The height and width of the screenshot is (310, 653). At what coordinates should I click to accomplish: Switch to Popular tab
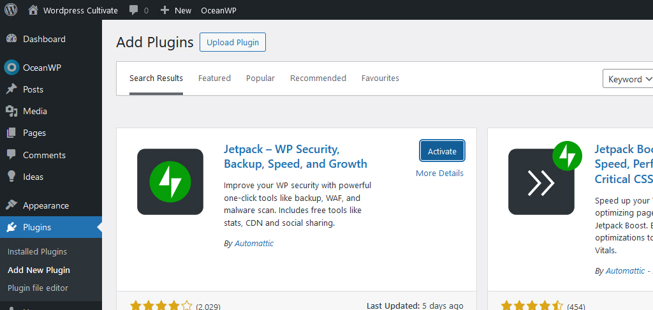260,78
